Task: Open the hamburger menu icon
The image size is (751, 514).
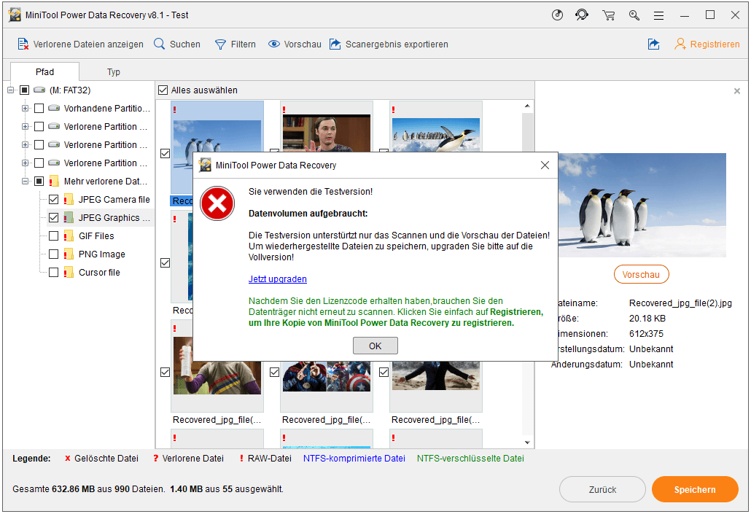Action: point(659,16)
